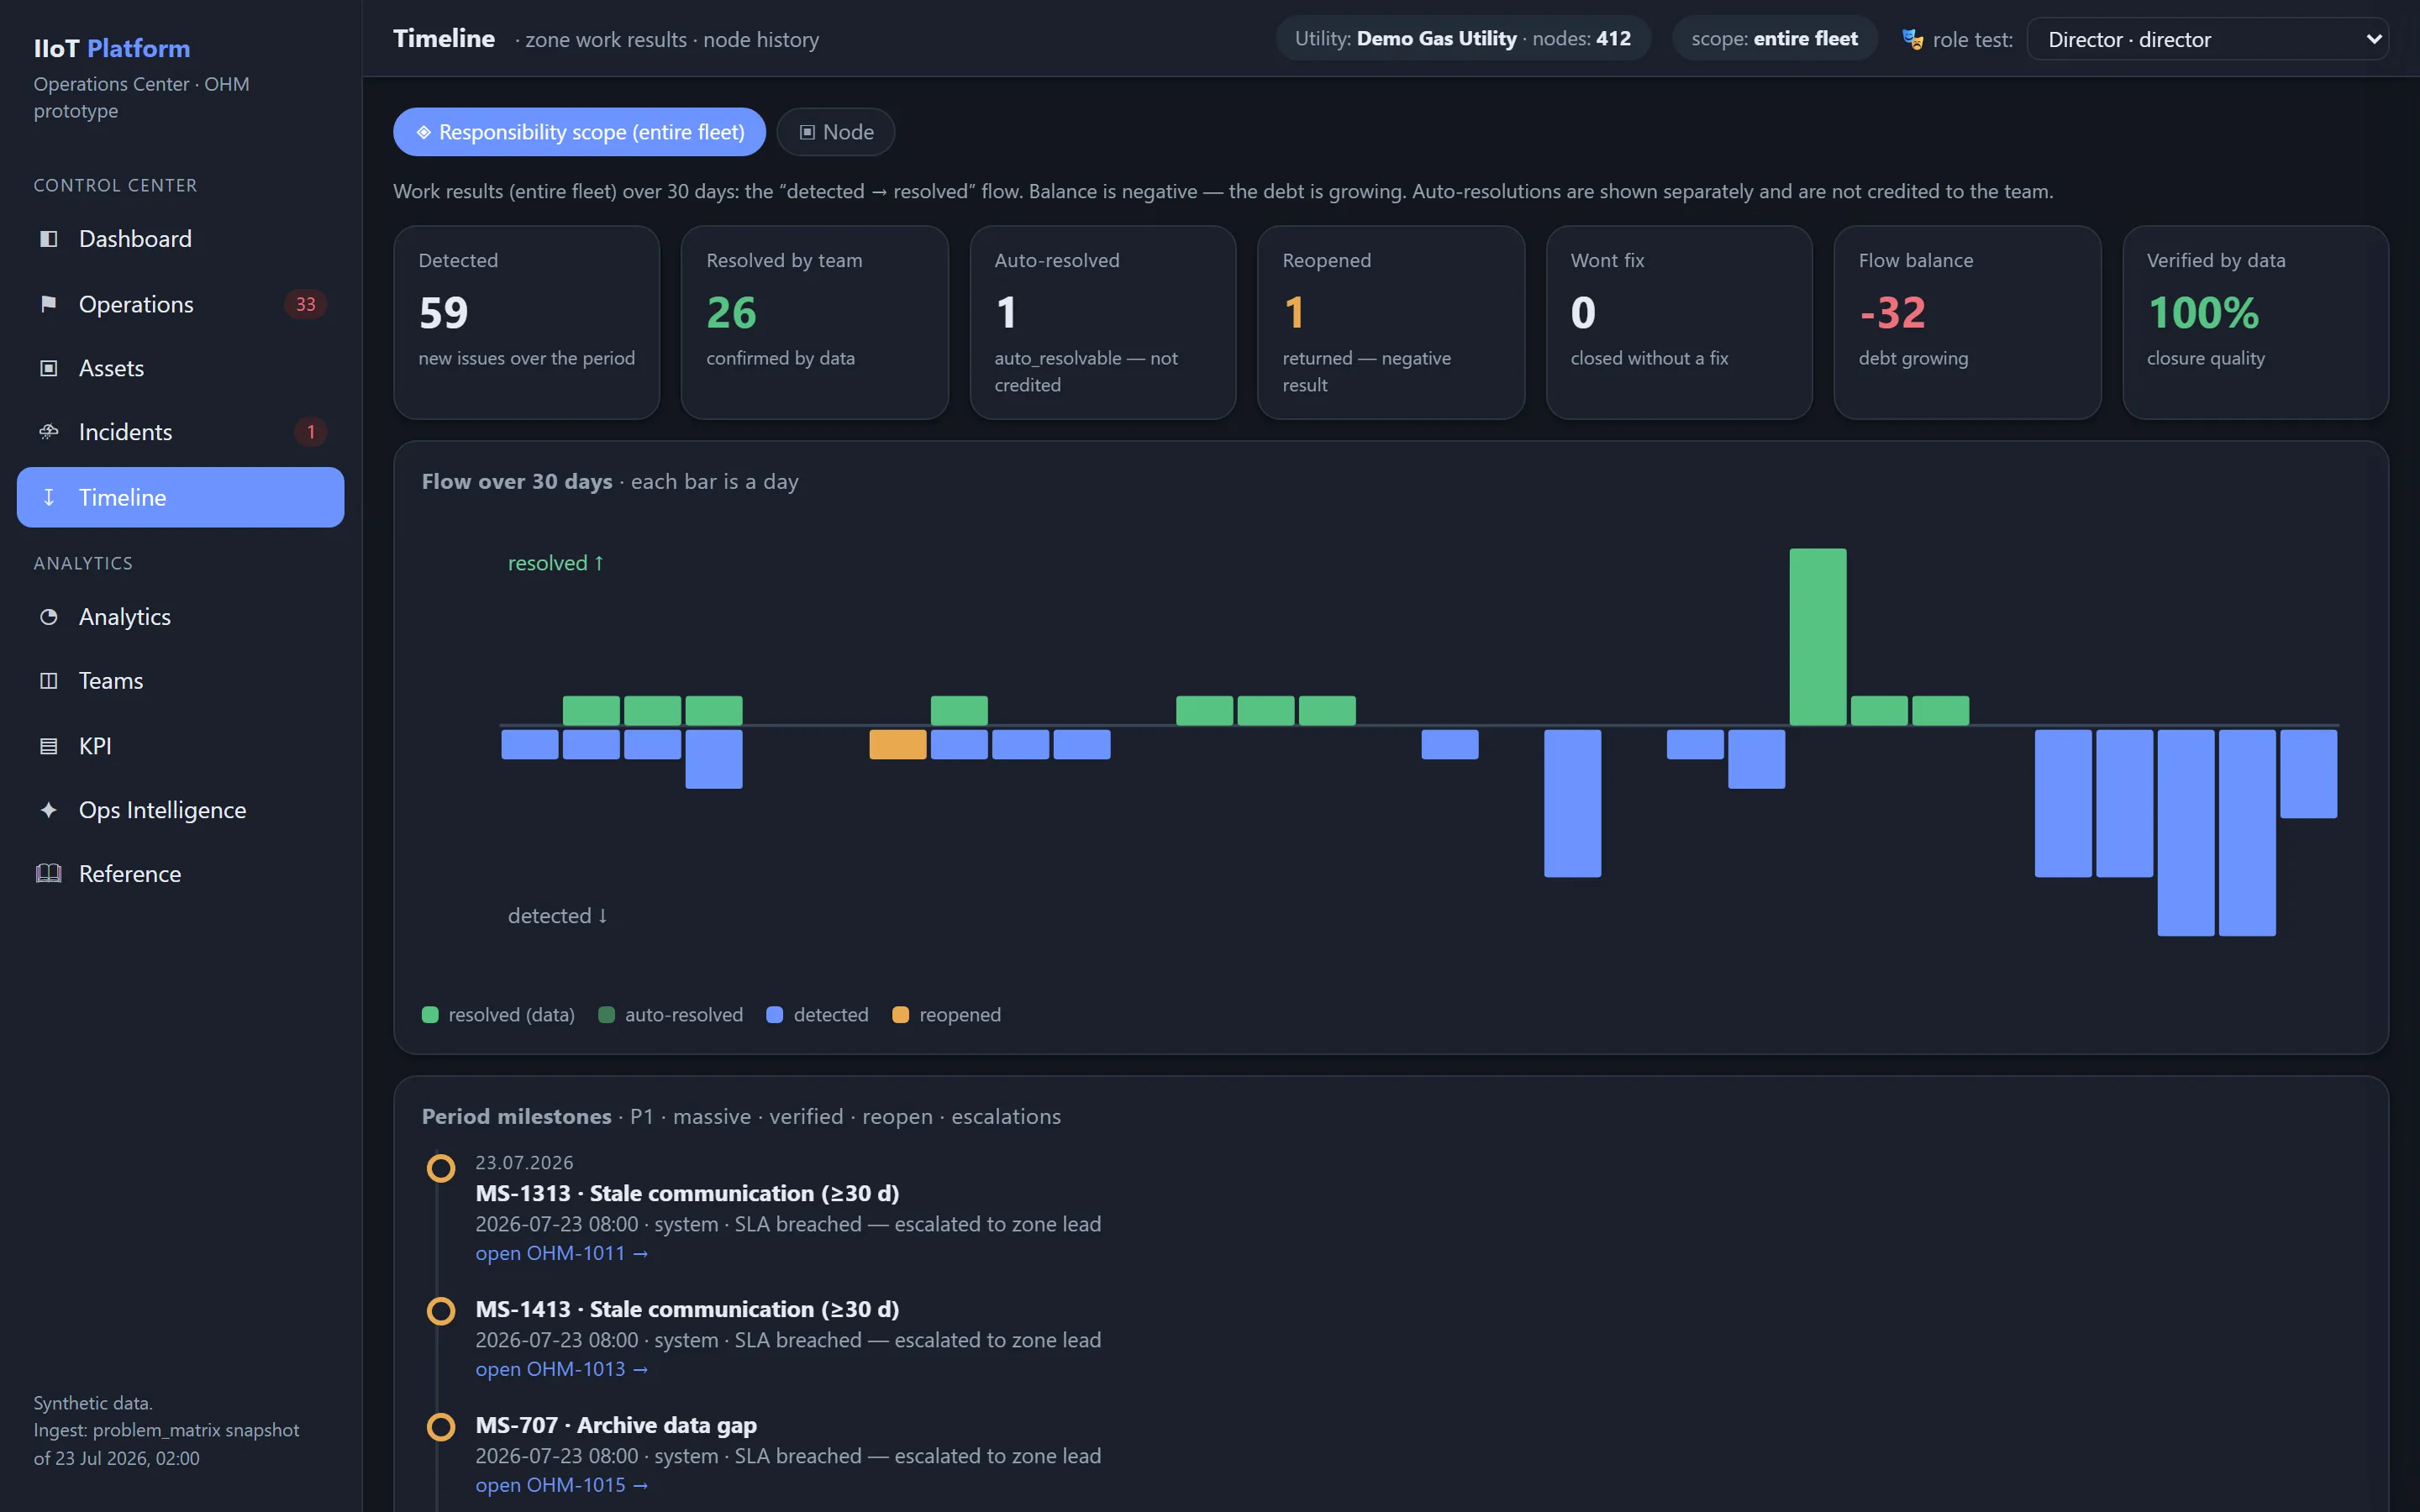Select Responsibility scope (entire fleet) tab
The image size is (2420, 1512).
tap(579, 132)
